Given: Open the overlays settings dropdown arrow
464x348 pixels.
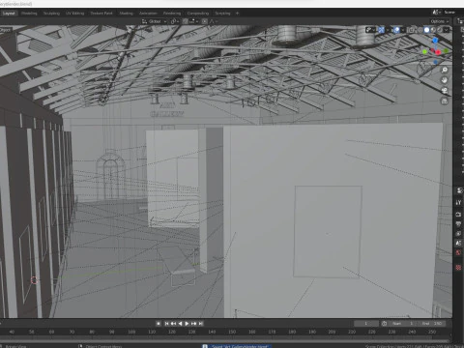Looking at the screenshot, I should click(403, 30).
